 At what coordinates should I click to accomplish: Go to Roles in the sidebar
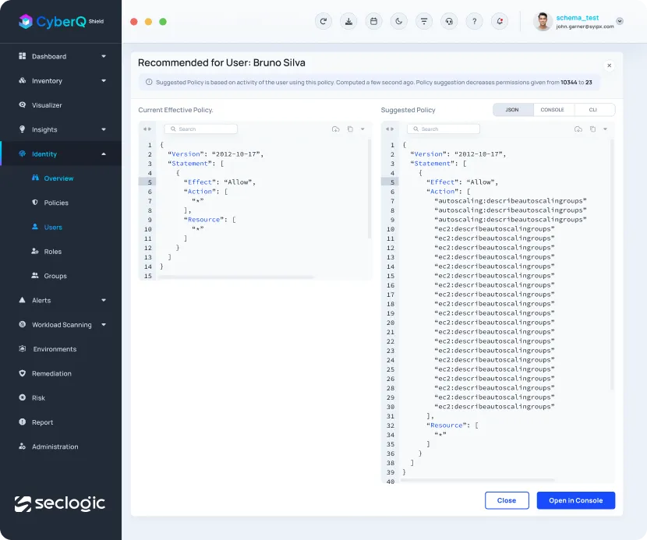pyautogui.click(x=53, y=252)
